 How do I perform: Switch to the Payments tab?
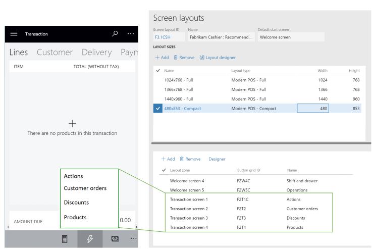click(x=129, y=53)
